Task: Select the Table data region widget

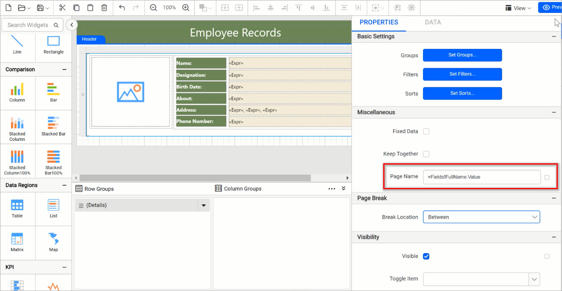Action: (x=17, y=208)
